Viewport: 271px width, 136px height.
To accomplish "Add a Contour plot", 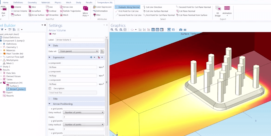I will tap(51, 11).
